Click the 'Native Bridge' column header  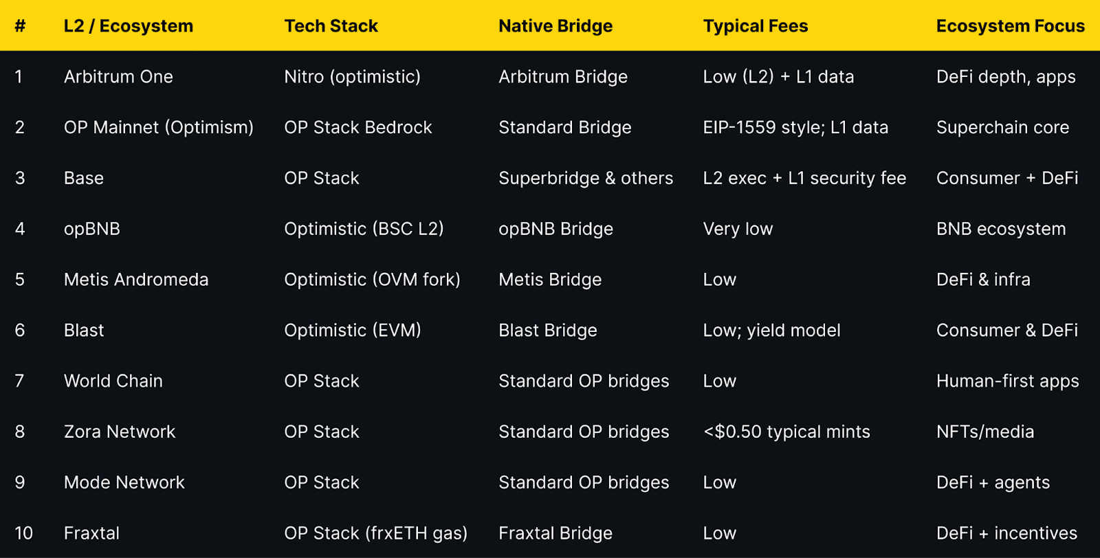pos(555,26)
